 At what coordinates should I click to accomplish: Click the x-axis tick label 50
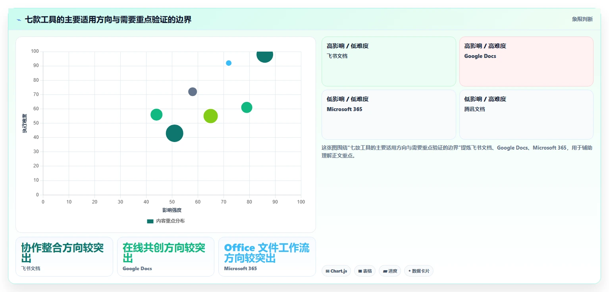(x=172, y=202)
